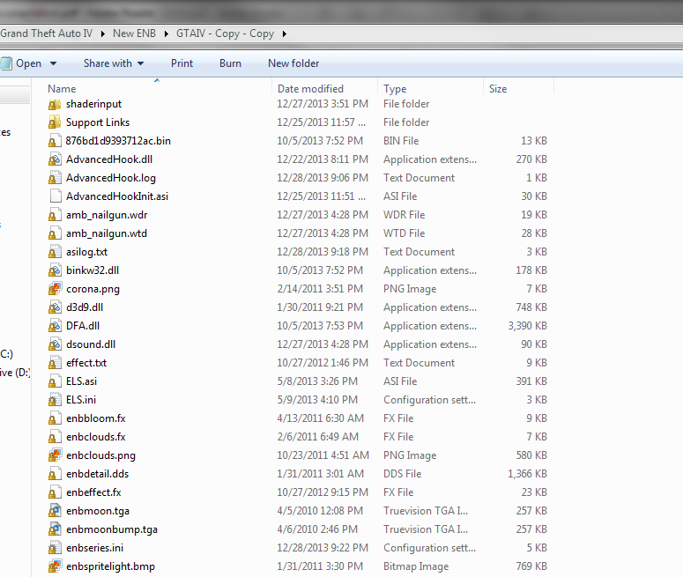The width and height of the screenshot is (683, 577).
Task: Click the shaderinput folder icon
Action: coord(55,104)
